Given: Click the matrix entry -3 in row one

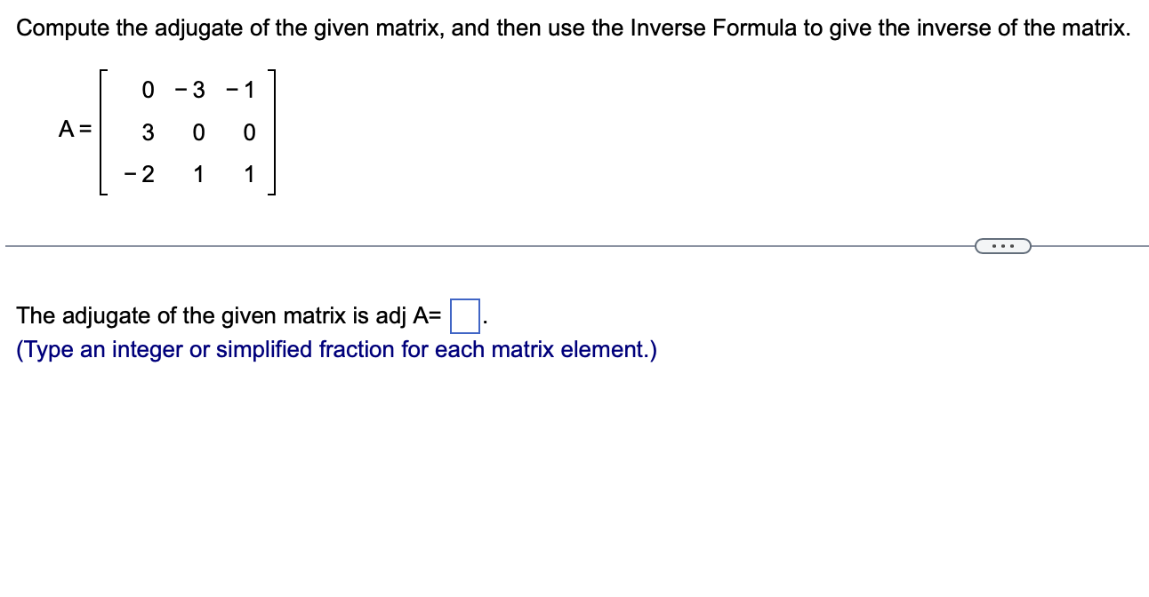Looking at the screenshot, I should coord(191,89).
